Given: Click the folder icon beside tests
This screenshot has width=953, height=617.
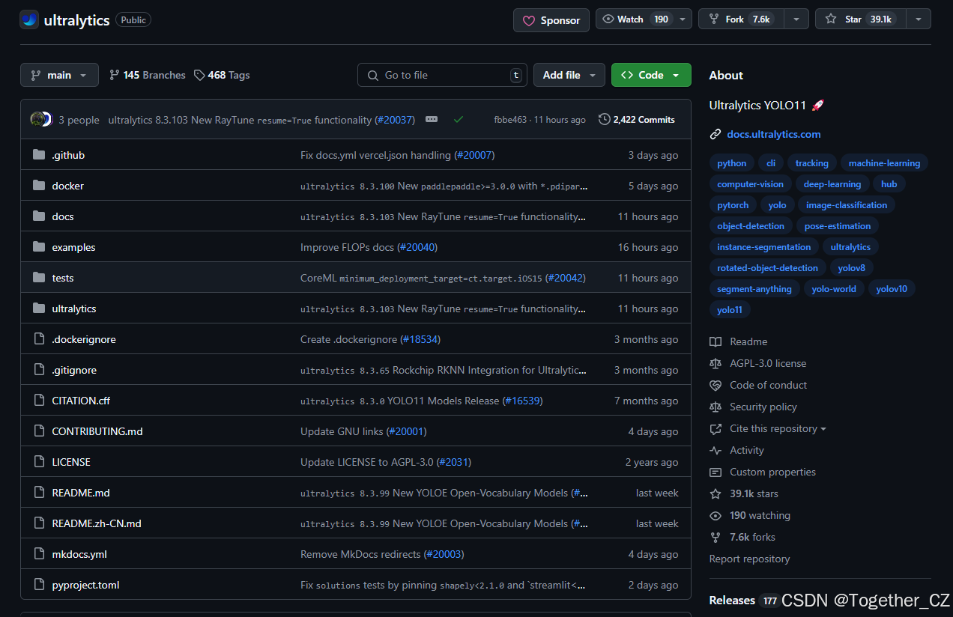Looking at the screenshot, I should coord(39,278).
